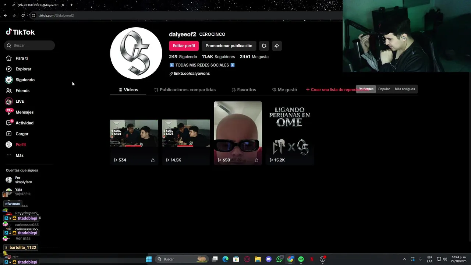This screenshot has height=265, width=471.
Task: Click the profile avatar picture
Action: coord(136,53)
